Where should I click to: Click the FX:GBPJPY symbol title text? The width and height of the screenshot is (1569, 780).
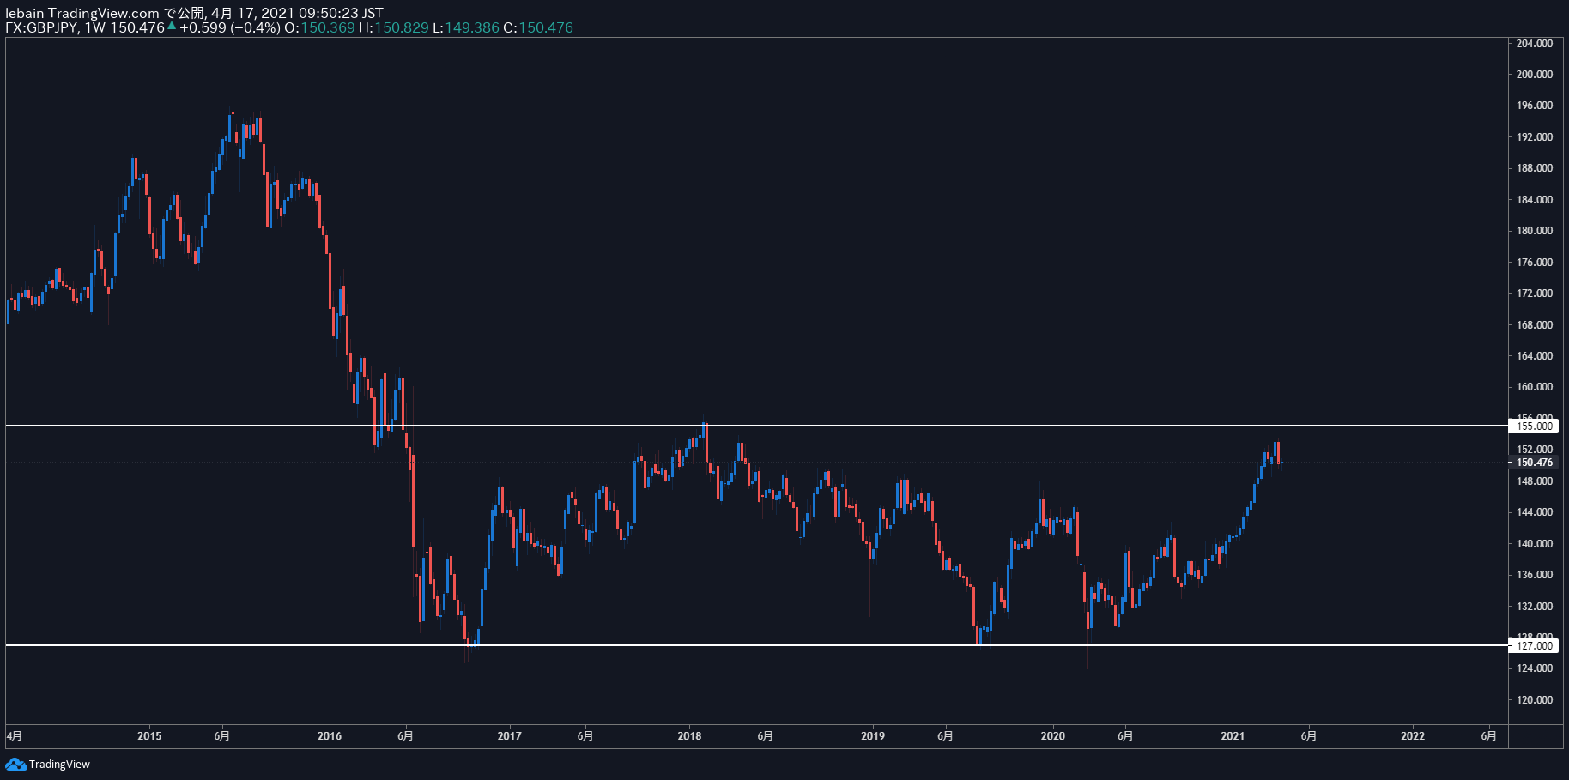point(41,27)
